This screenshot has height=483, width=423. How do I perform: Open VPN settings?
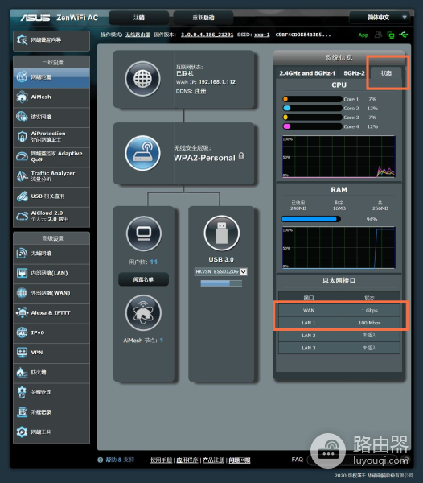point(51,353)
